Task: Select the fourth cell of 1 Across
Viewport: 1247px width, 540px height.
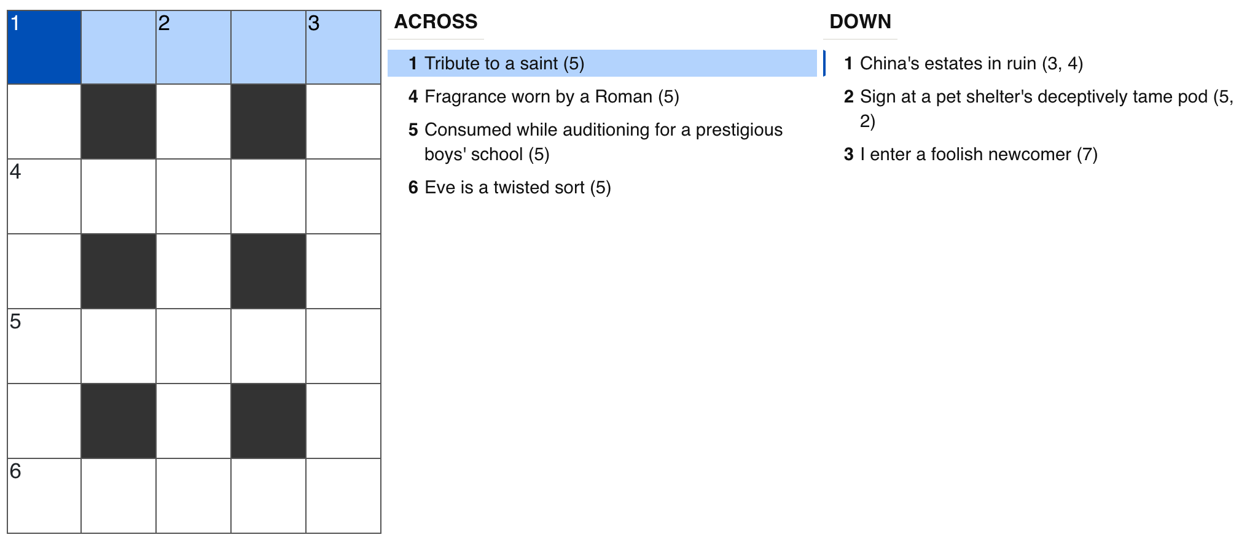Action: point(268,47)
